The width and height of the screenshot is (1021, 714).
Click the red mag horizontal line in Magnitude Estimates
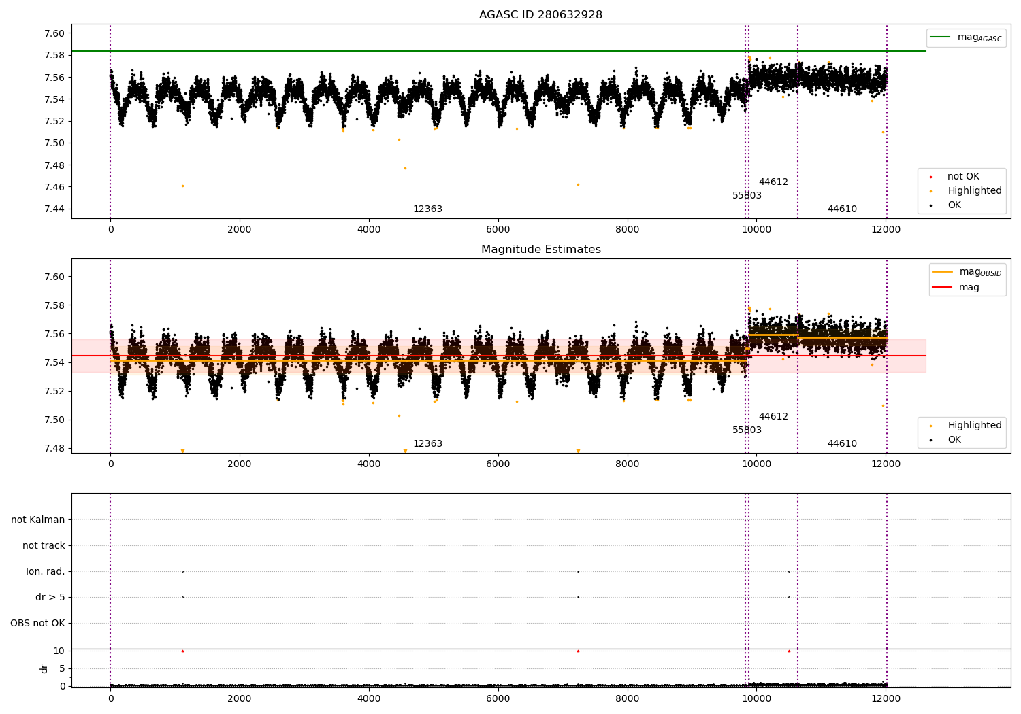(x=499, y=356)
